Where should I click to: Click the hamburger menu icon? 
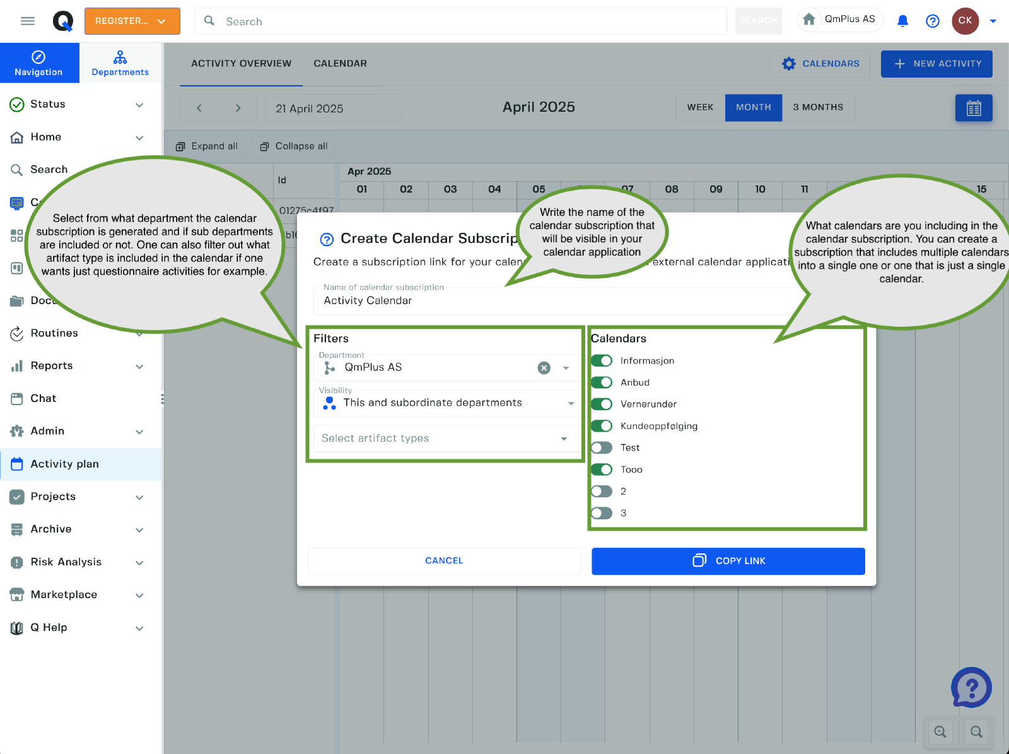(28, 21)
